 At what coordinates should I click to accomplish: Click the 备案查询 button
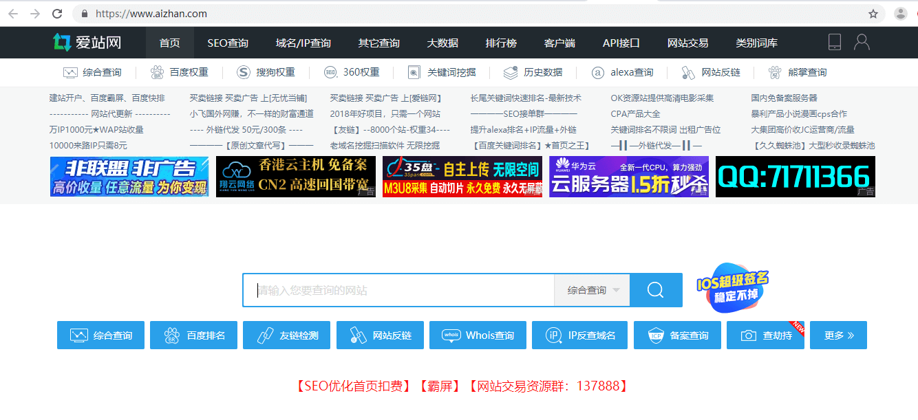677,335
